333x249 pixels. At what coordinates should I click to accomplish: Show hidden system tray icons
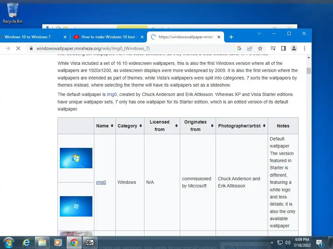pyautogui.click(x=272, y=243)
